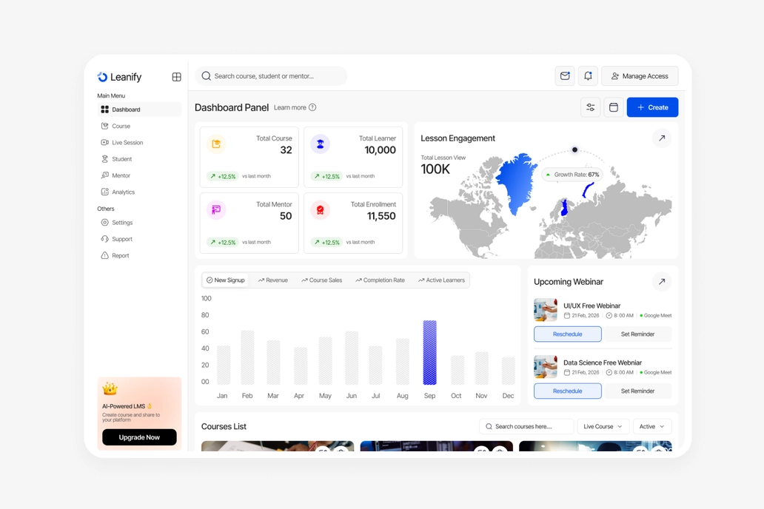Click the Jun bar in signup chart
The height and width of the screenshot is (509, 764).
(352, 358)
